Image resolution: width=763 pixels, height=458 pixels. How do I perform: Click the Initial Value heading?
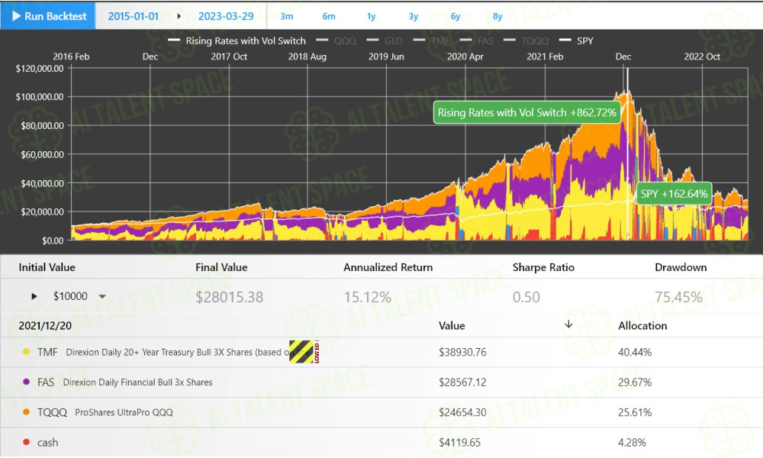(47, 267)
